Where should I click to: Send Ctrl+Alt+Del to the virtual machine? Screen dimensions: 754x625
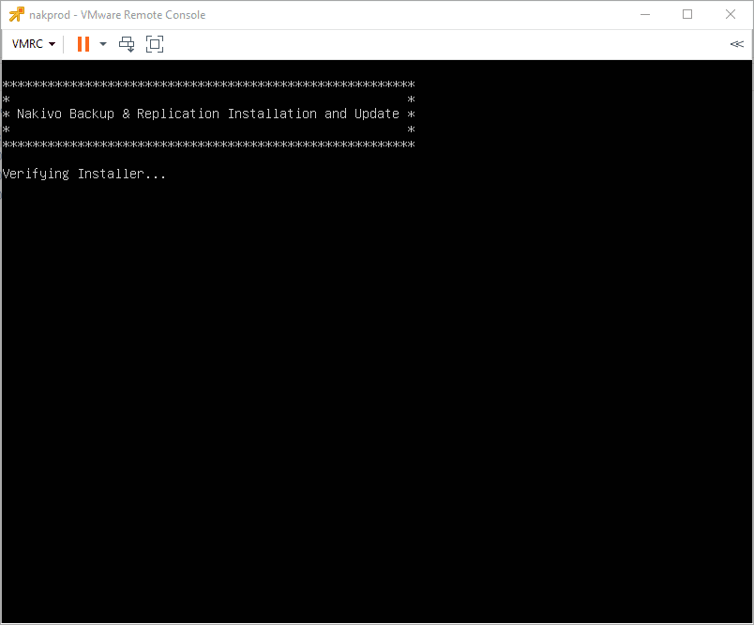[x=127, y=44]
